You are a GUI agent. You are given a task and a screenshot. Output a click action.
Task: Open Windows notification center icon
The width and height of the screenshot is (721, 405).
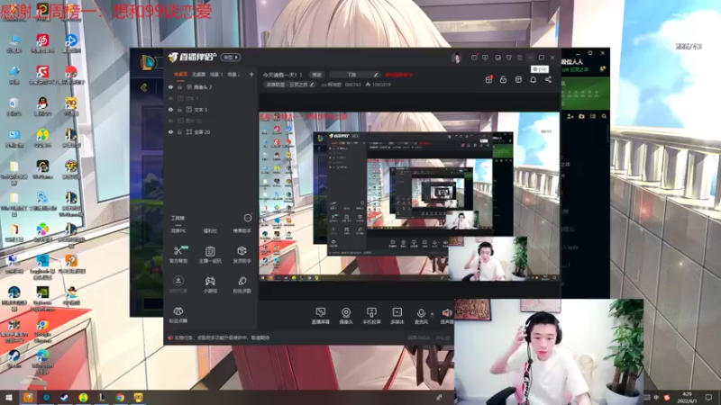(708, 397)
